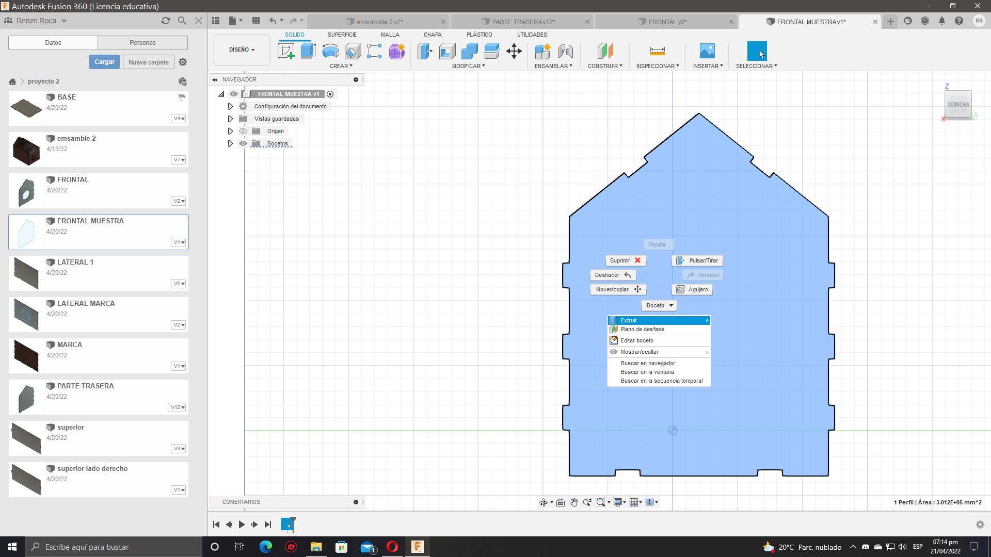Click the timeline sketch feature marker
This screenshot has width=991, height=557.
(287, 525)
